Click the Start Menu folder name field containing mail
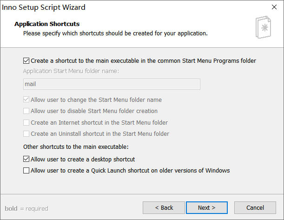The height and width of the screenshot is (220, 284). (x=112, y=84)
